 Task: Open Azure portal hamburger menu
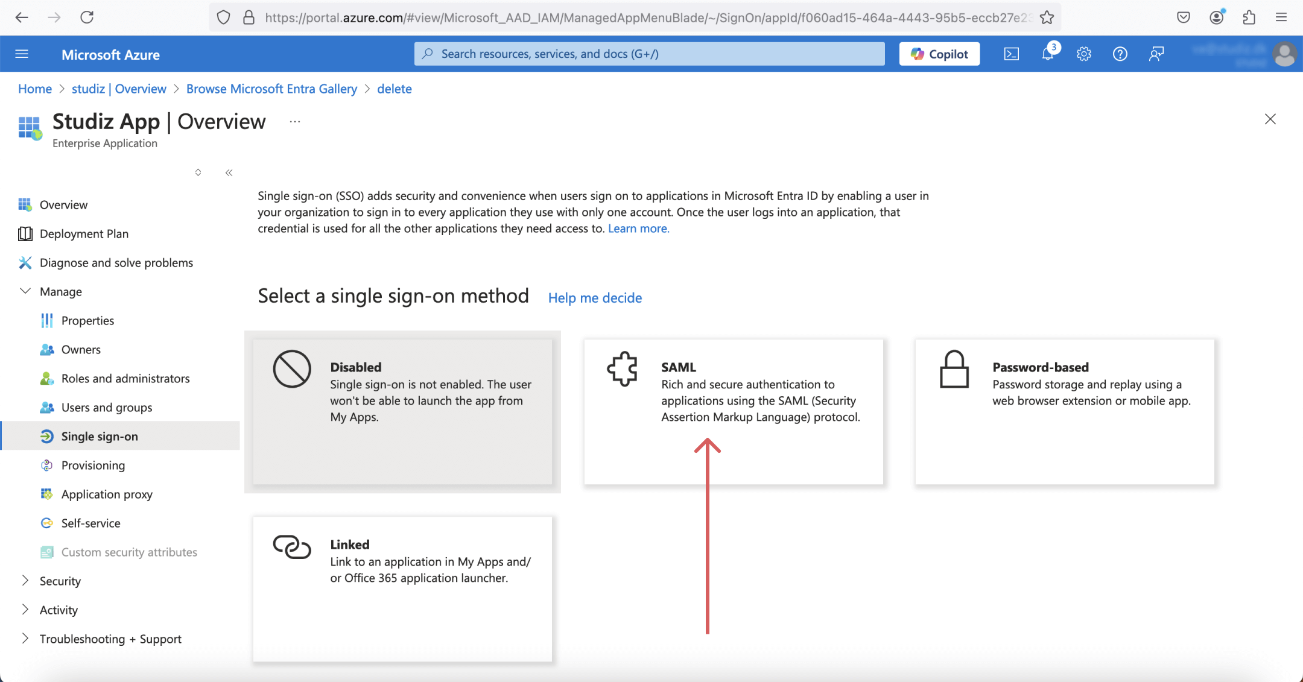coord(22,54)
